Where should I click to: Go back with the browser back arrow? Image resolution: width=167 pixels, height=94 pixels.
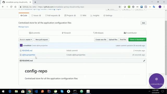pos(3,7)
